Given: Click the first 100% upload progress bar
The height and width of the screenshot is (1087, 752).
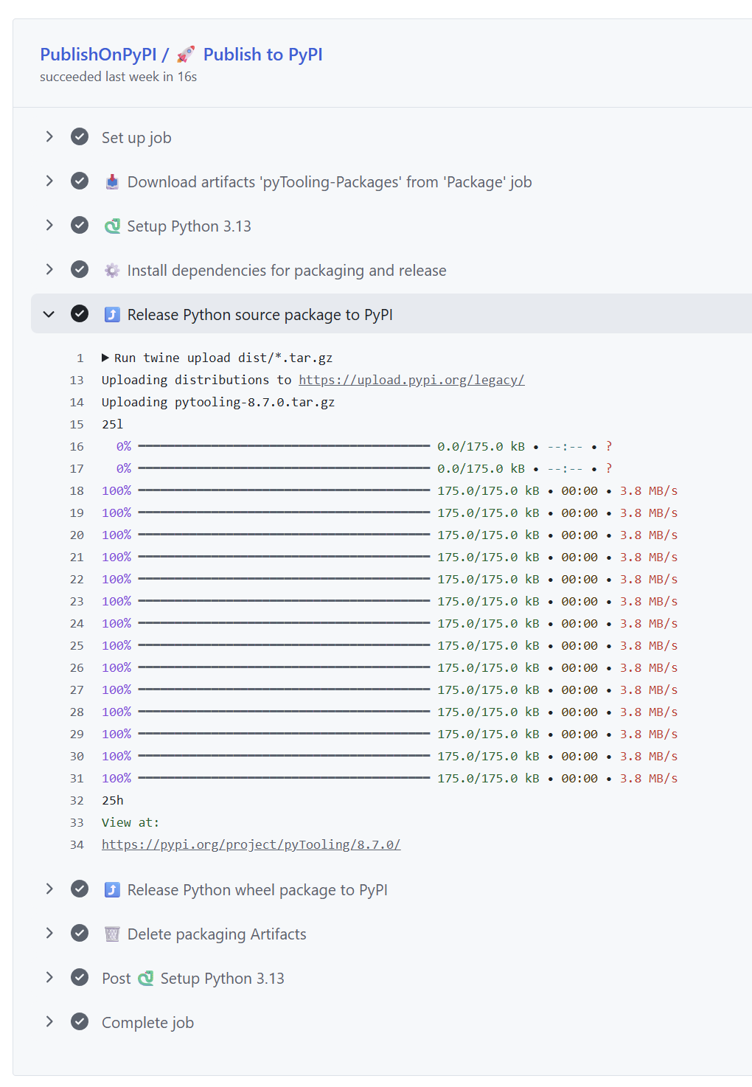Looking at the screenshot, I should coord(284,491).
